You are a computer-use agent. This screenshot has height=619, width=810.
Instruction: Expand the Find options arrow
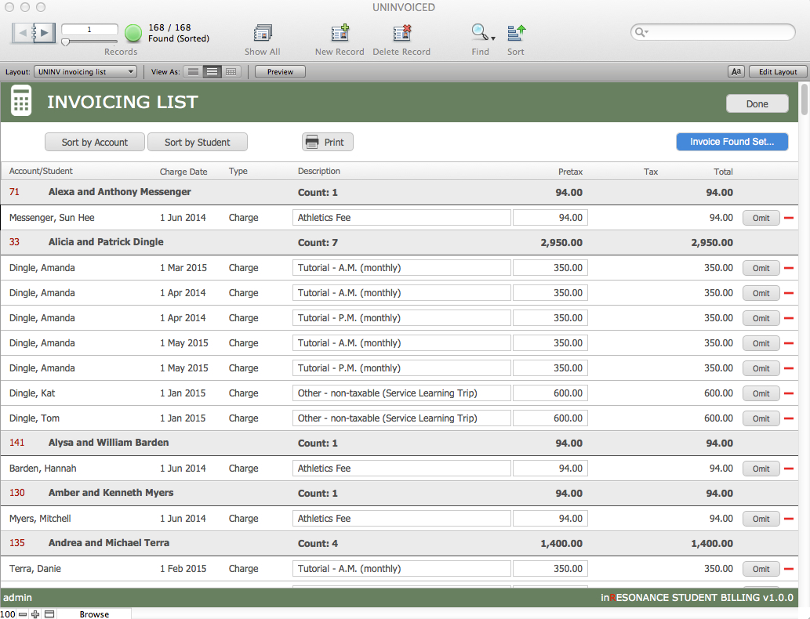(x=493, y=38)
